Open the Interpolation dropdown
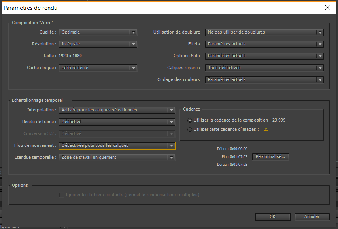338x229 pixels. pos(117,110)
